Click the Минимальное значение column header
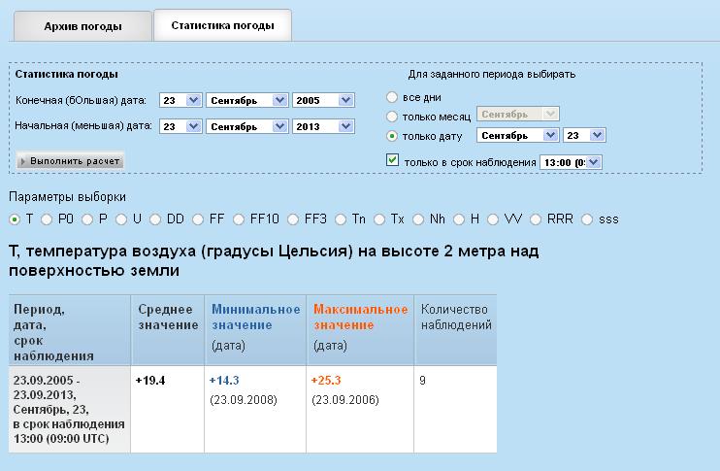 click(255, 316)
